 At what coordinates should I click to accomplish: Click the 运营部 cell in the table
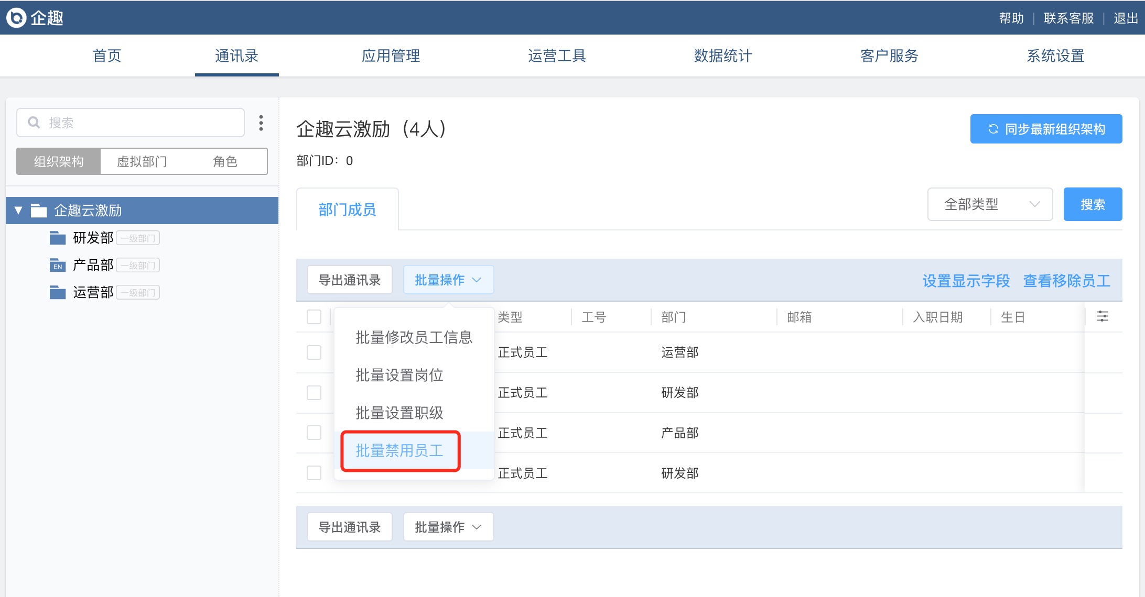point(680,352)
